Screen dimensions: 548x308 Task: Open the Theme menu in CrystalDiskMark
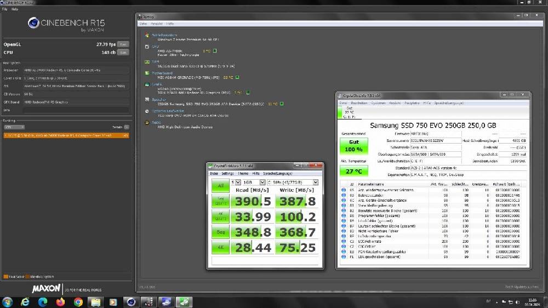[x=243, y=173]
